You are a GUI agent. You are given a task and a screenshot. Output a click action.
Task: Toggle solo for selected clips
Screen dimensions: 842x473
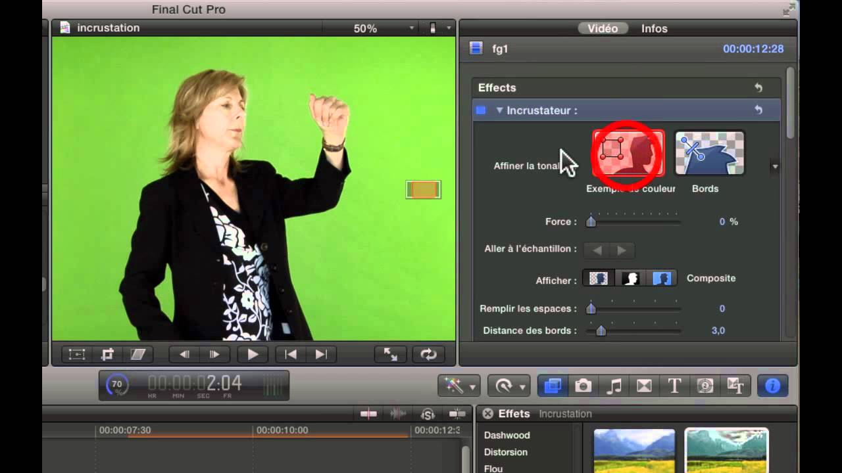click(x=428, y=414)
